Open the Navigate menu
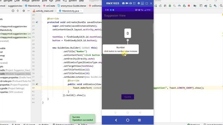Screen dimensions: 223x125 pos(8,1)
